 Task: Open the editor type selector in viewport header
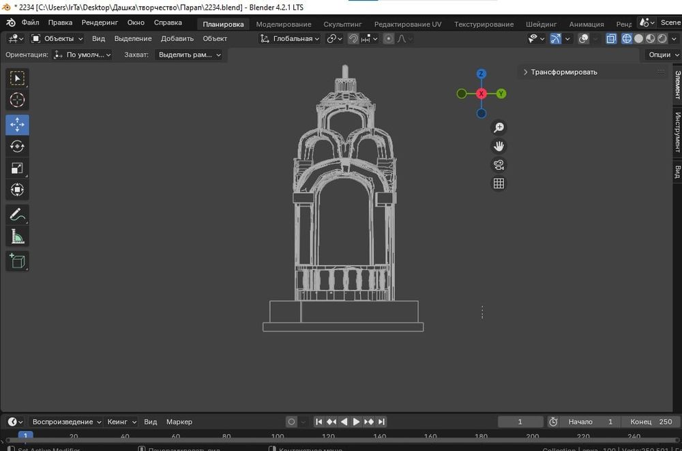click(16, 39)
